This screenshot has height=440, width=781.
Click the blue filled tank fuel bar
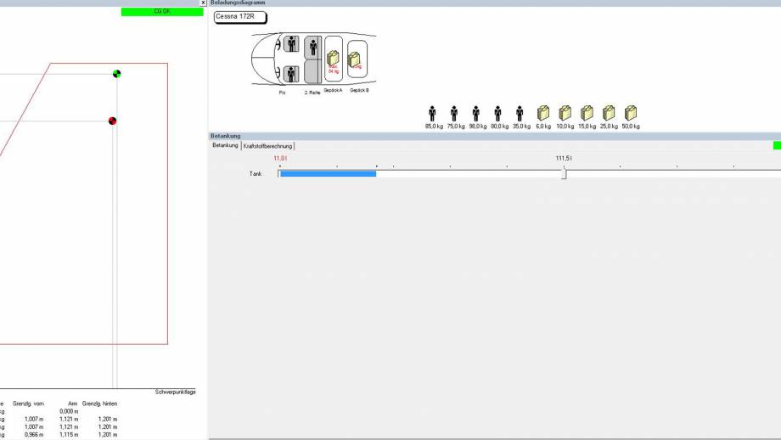click(328, 173)
